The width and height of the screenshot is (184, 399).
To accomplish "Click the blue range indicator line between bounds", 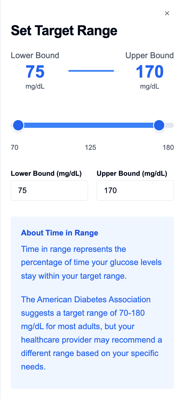I will [91, 71].
